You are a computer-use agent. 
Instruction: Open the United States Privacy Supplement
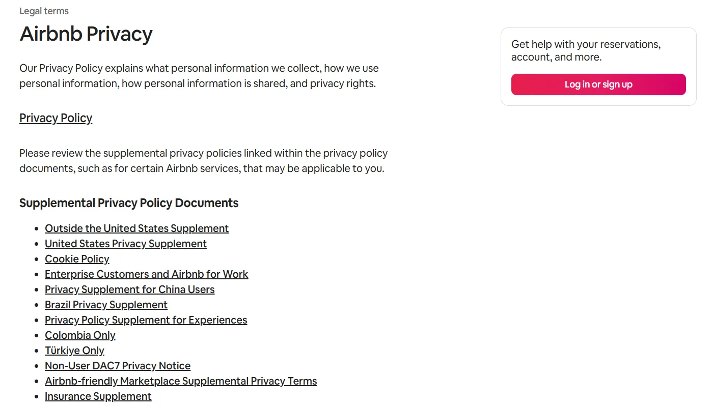(x=125, y=244)
